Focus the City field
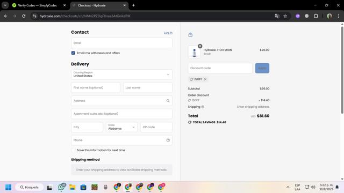Screen dimensions: 344x193 [87, 127]
